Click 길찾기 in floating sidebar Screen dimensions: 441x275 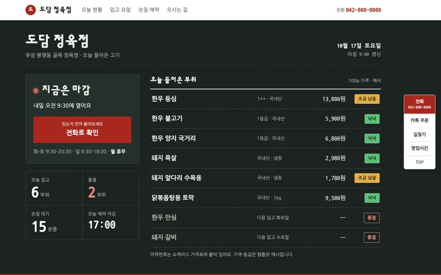click(x=419, y=134)
